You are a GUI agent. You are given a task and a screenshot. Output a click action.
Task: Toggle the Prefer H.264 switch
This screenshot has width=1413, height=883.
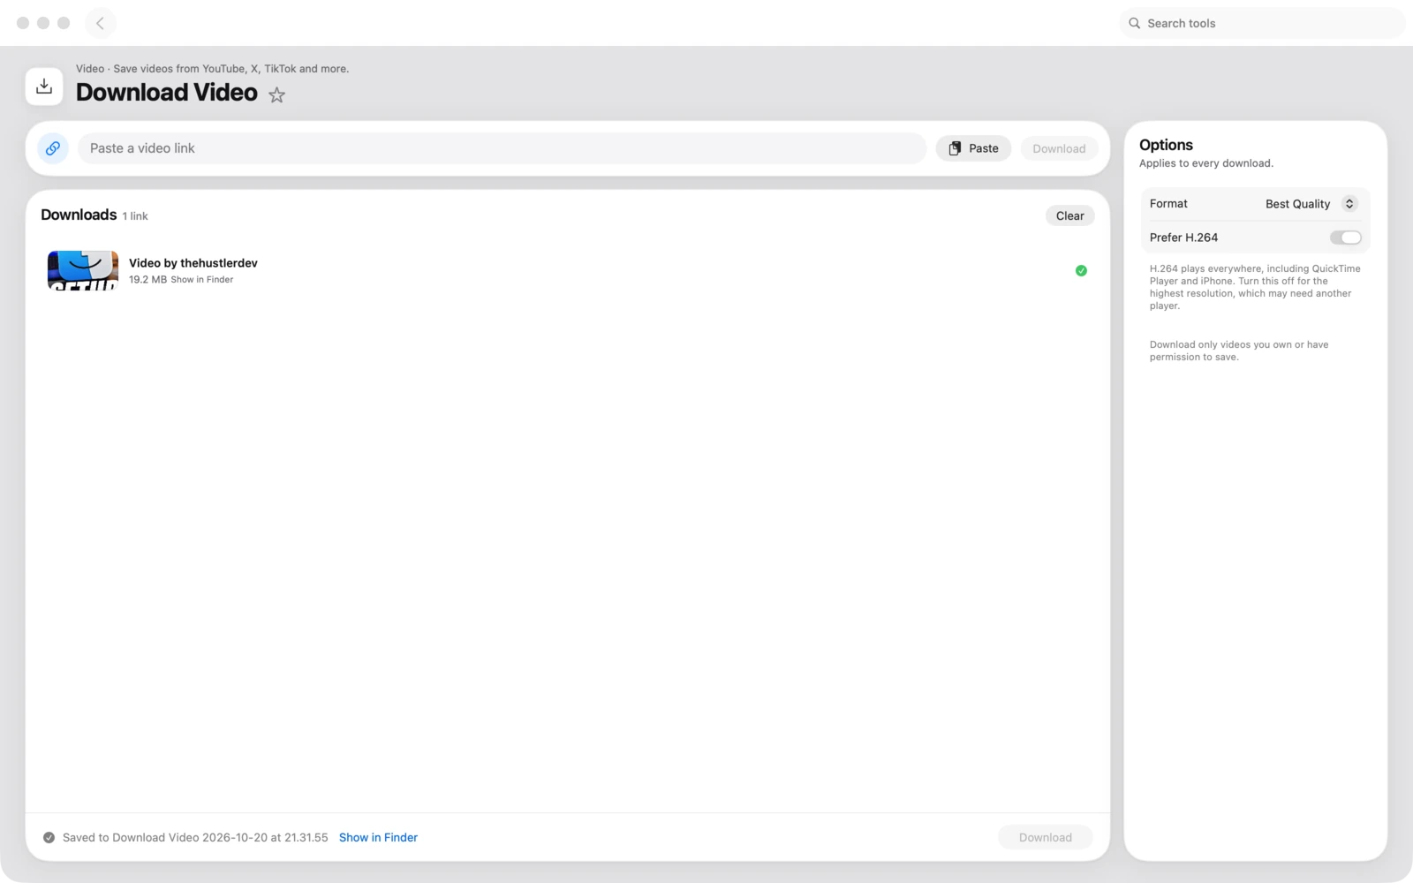pos(1346,238)
